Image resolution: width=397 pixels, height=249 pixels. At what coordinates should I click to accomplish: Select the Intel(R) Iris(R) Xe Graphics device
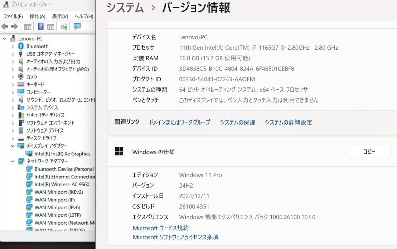62,154
